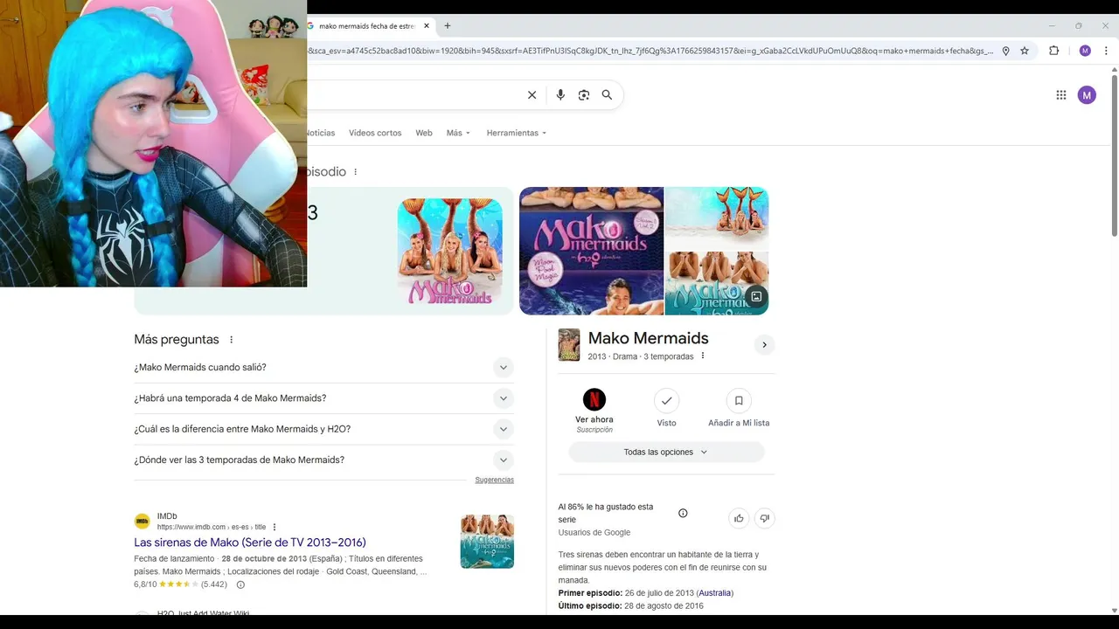Viewport: 1119px width, 629px height.
Task: Click info icon next to IMDb rating
Action: coord(240,584)
